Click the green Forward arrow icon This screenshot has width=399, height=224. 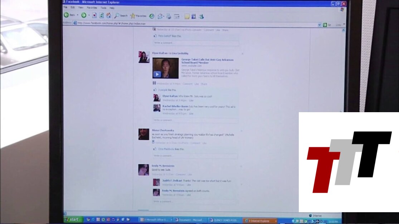(x=83, y=15)
